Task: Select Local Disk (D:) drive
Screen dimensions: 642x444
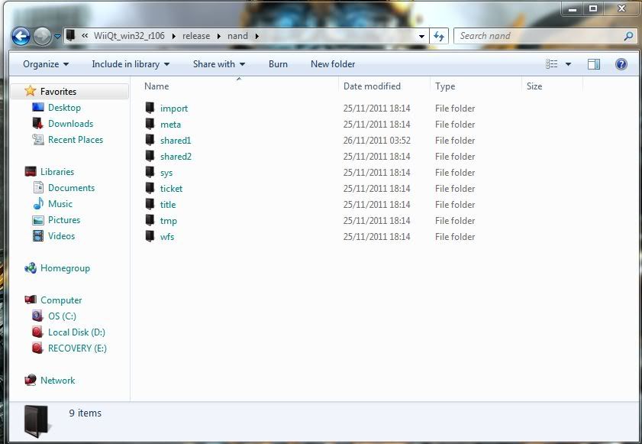Action: [x=76, y=332]
